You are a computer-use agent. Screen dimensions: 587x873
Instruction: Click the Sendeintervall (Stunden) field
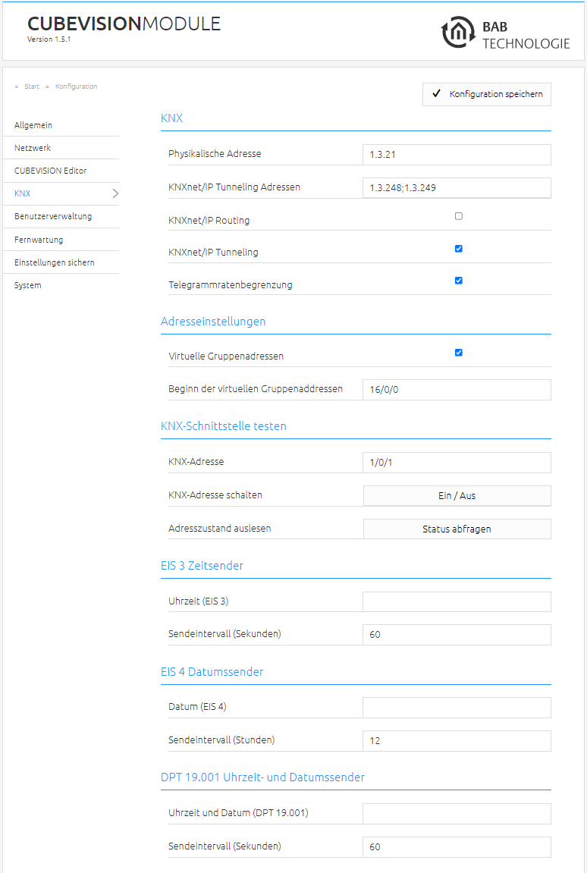[457, 741]
